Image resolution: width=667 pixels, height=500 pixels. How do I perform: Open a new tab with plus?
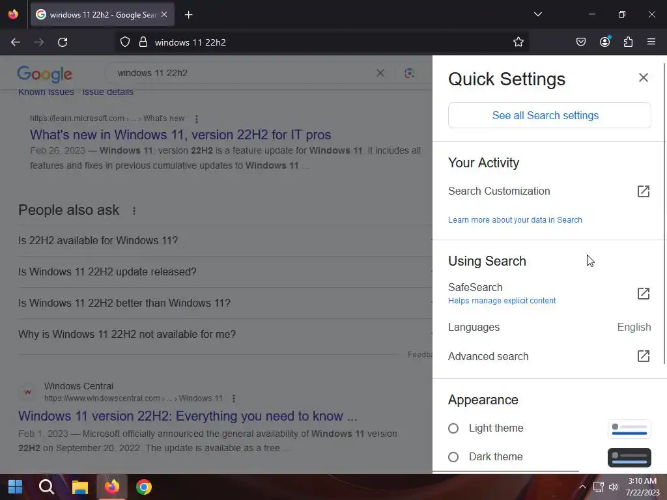[x=188, y=15]
